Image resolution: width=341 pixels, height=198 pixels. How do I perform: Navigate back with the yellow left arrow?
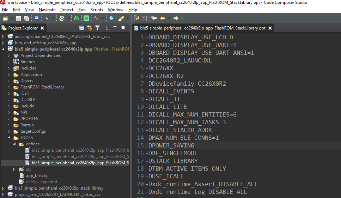[163, 18]
